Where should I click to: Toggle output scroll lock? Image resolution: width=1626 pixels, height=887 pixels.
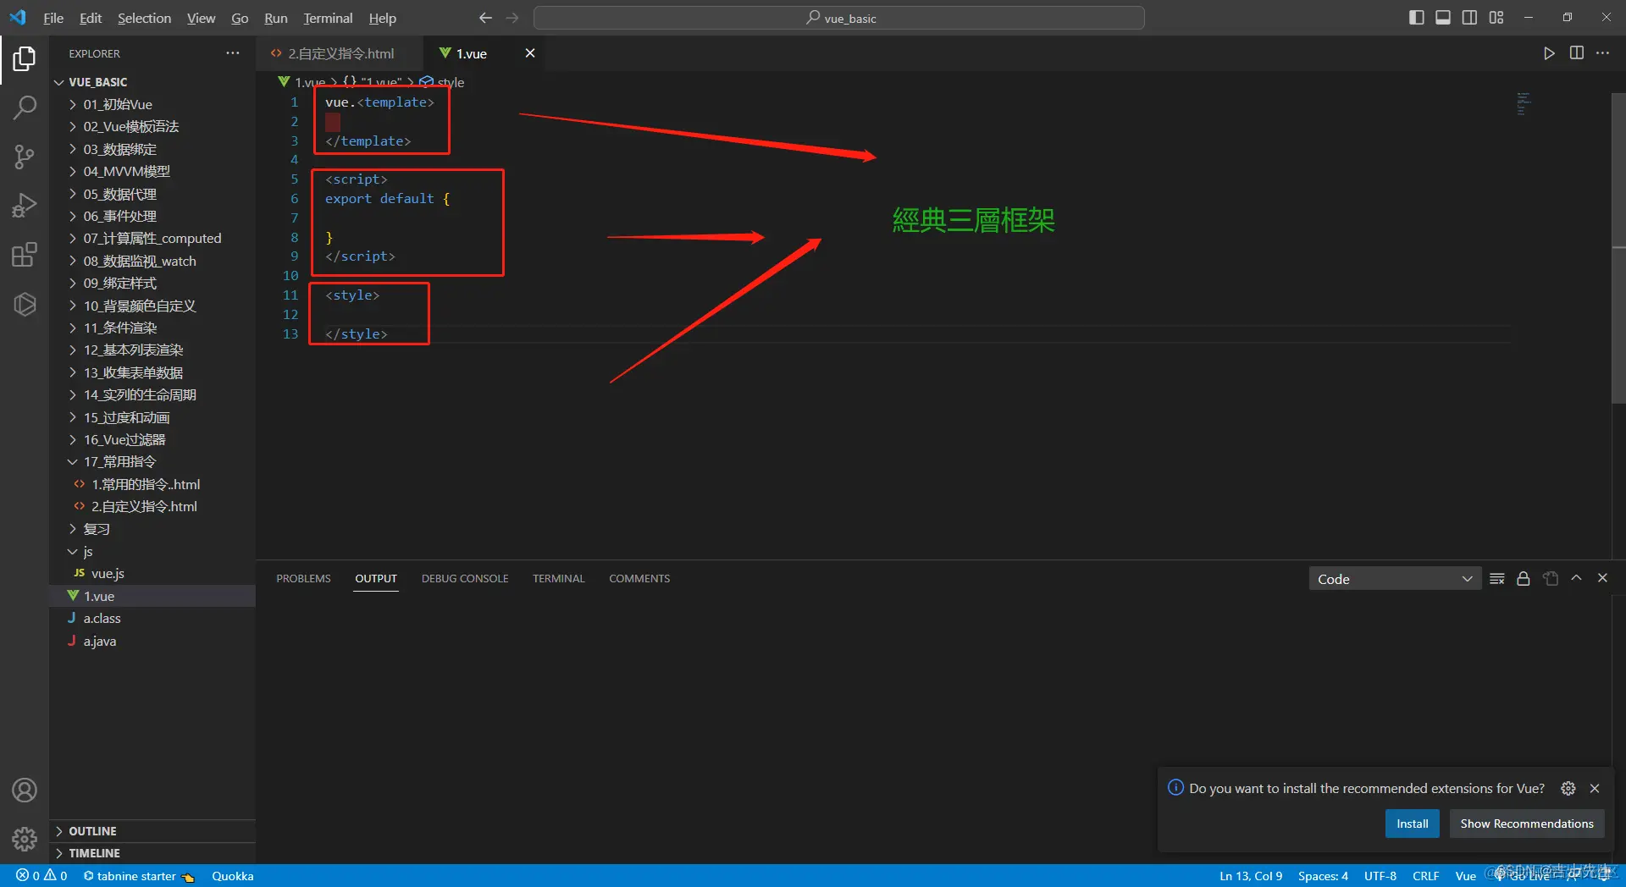1524,579
